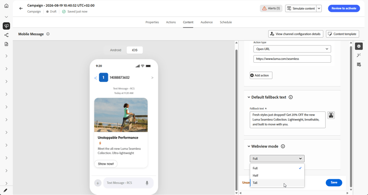
Task: Click the runner image in message preview
Action: click(121, 115)
